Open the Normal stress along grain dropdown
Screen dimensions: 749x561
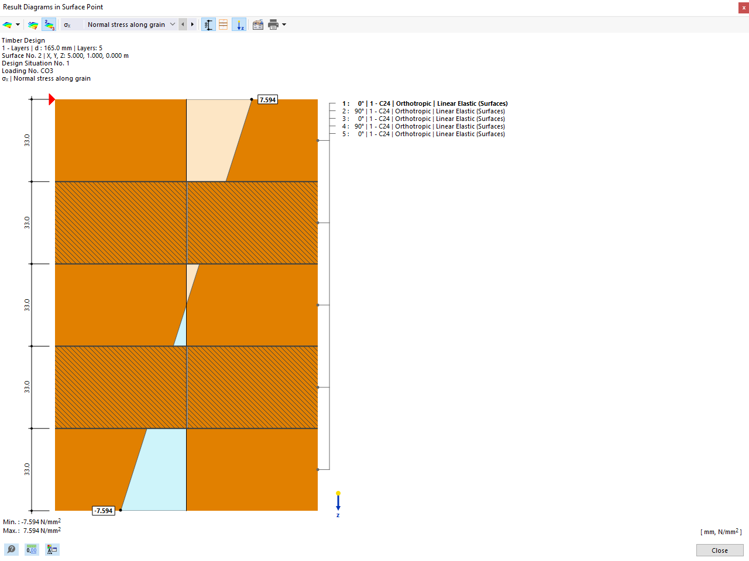tap(171, 25)
